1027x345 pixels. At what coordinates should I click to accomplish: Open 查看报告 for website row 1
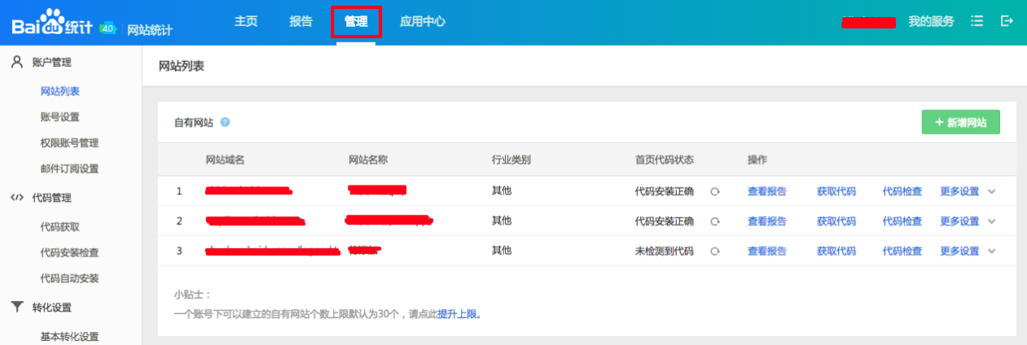tap(766, 192)
